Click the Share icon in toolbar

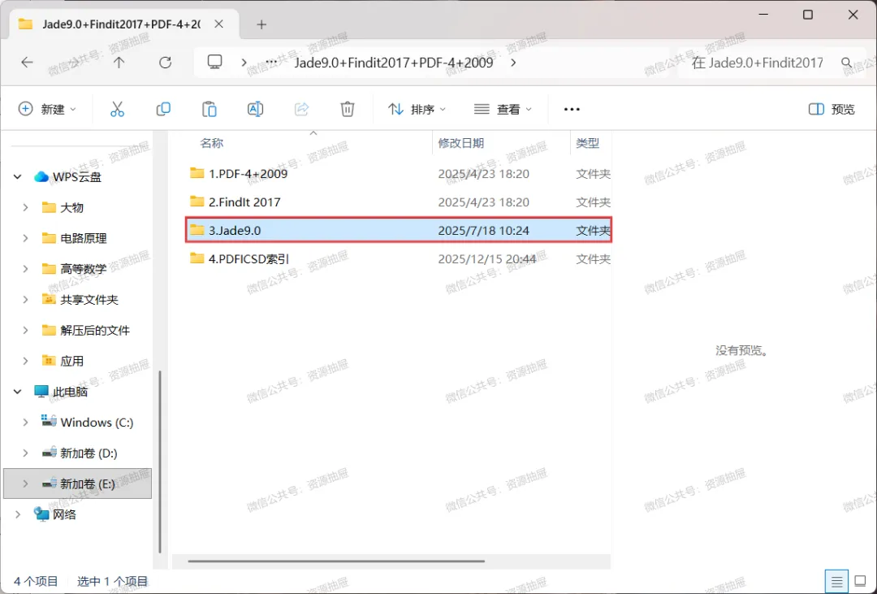301,109
